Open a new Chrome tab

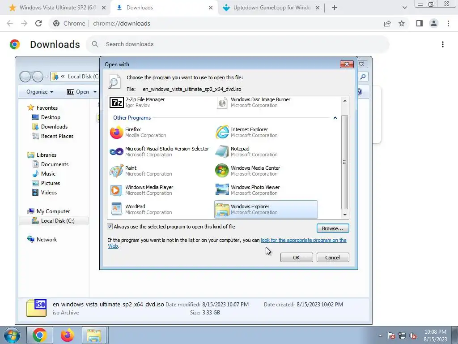tap(335, 8)
